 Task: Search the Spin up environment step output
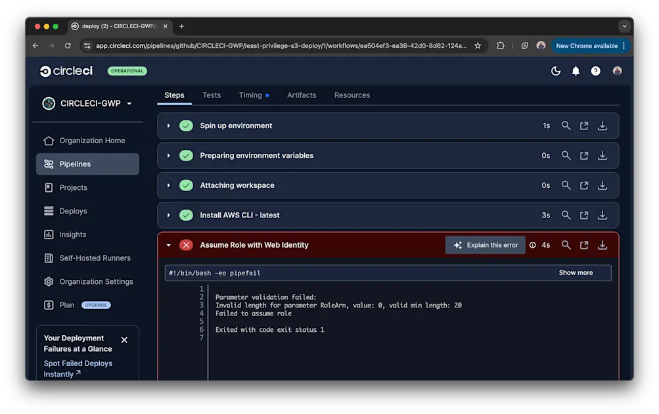click(x=566, y=126)
